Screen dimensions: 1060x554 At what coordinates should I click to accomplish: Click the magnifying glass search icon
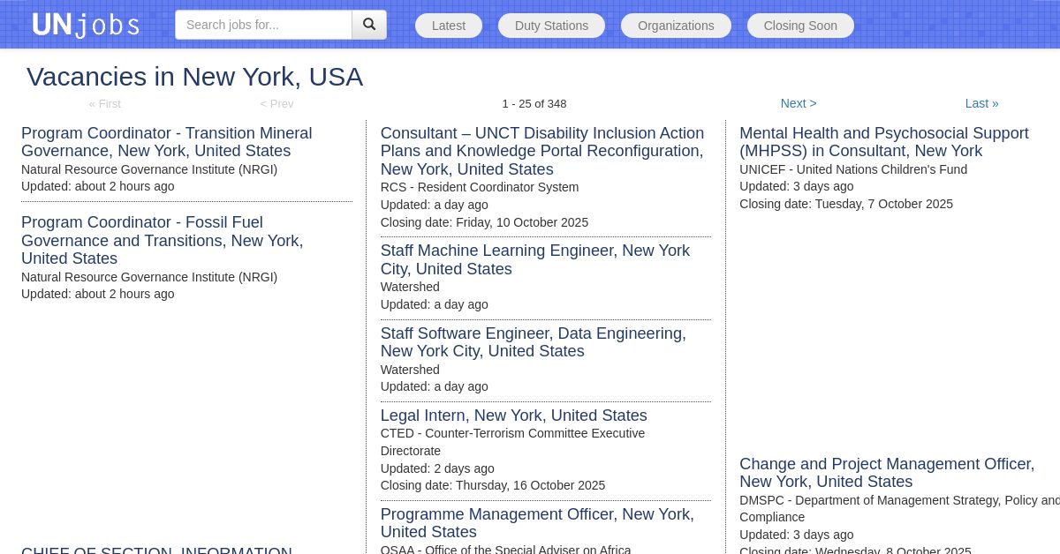369,25
